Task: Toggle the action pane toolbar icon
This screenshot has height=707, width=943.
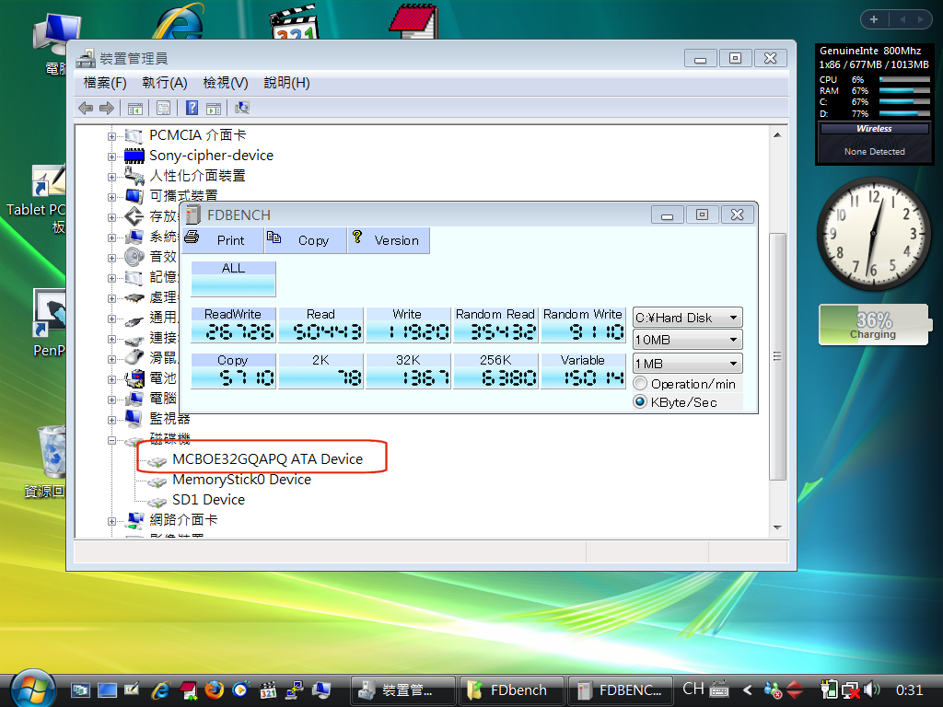Action: tap(214, 109)
